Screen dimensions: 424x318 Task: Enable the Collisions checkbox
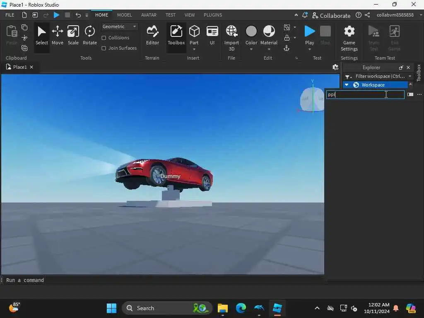coord(104,38)
